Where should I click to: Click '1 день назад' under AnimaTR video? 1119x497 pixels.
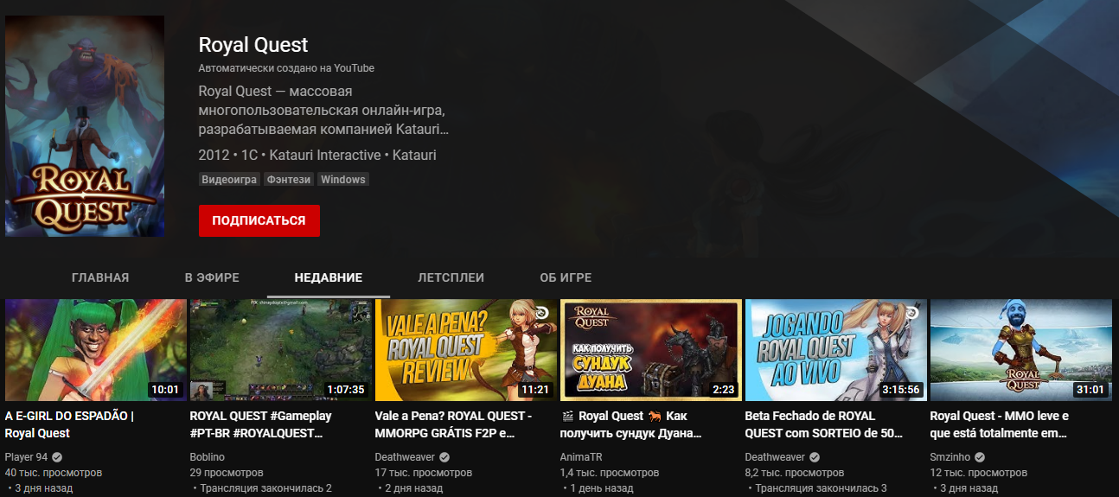pos(602,488)
